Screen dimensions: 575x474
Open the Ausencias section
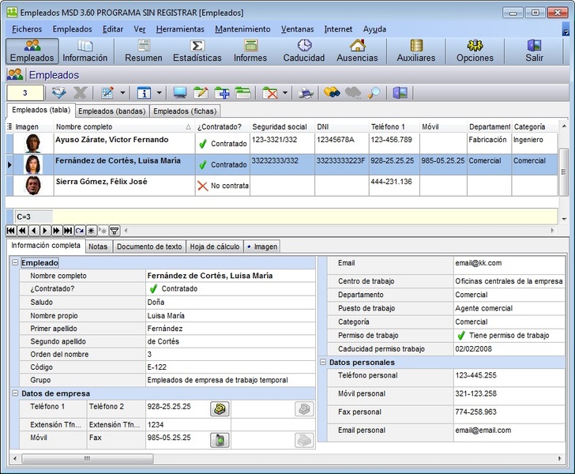point(357,51)
